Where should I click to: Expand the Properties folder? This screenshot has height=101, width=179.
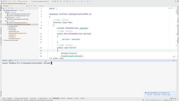click(x=7, y=28)
